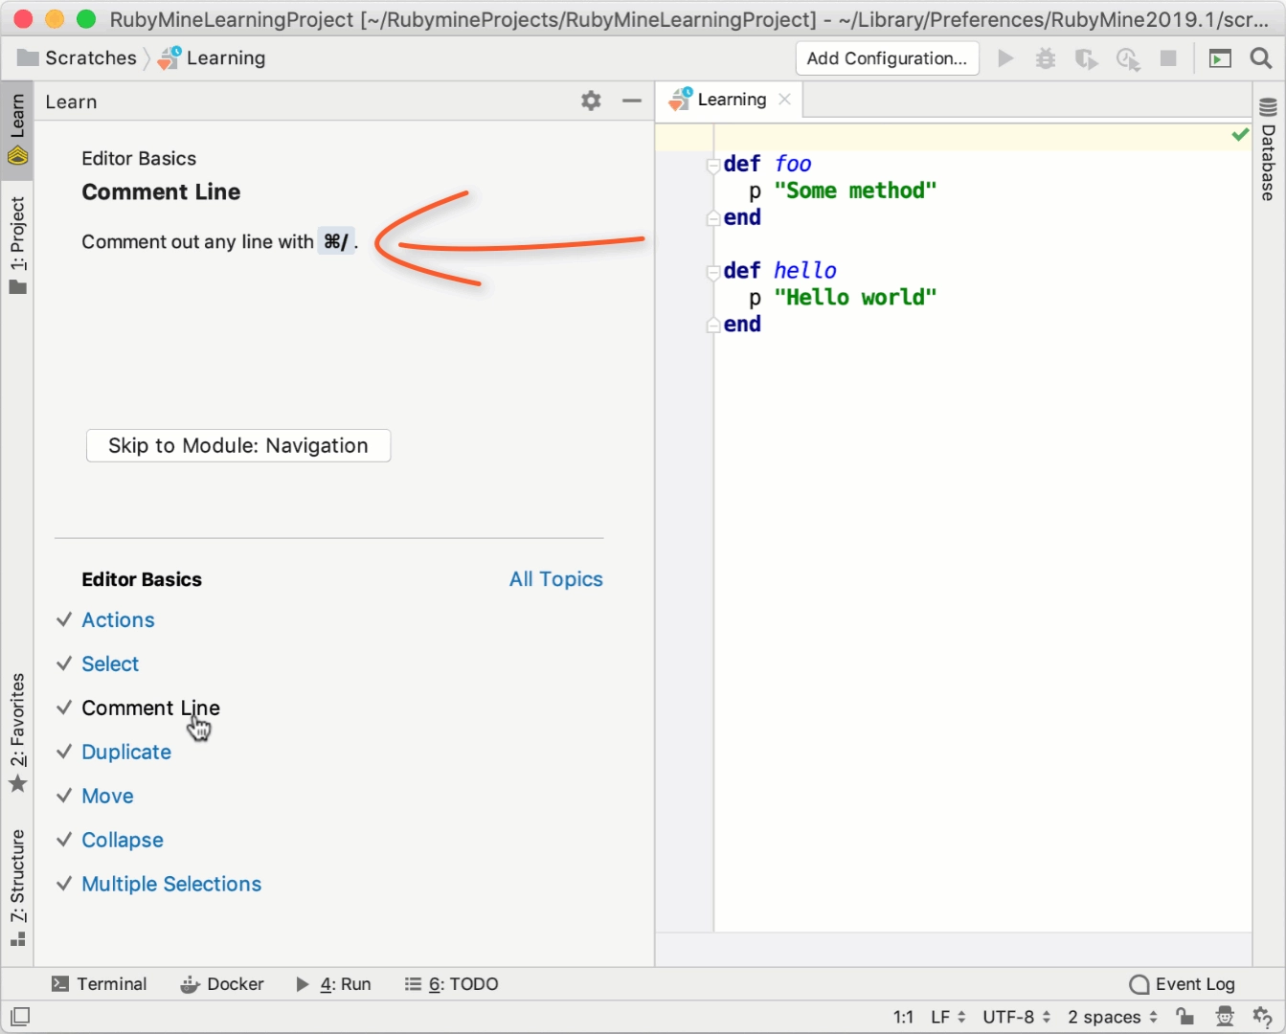Click fold end marker of foo method
This screenshot has height=1034, width=1286.
click(x=713, y=218)
